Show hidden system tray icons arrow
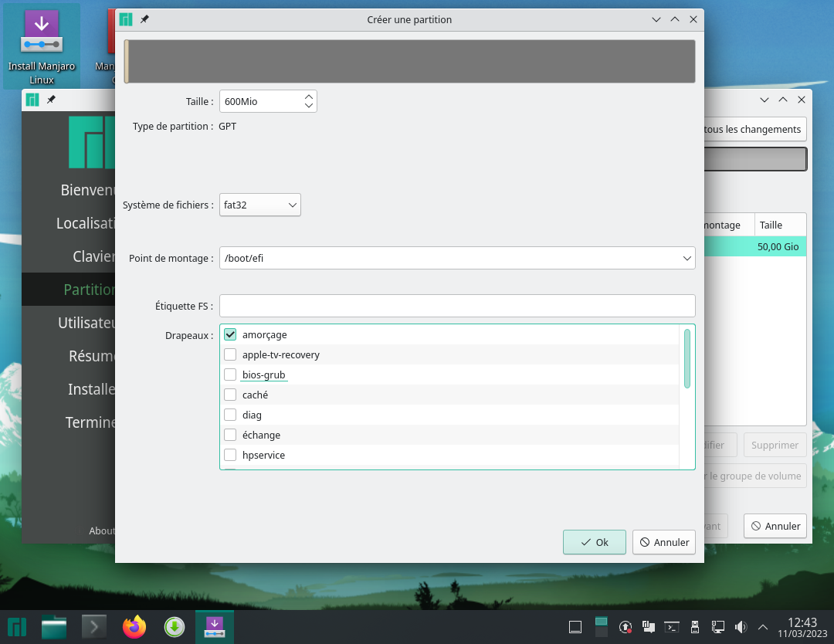This screenshot has height=644, width=834. tap(763, 627)
